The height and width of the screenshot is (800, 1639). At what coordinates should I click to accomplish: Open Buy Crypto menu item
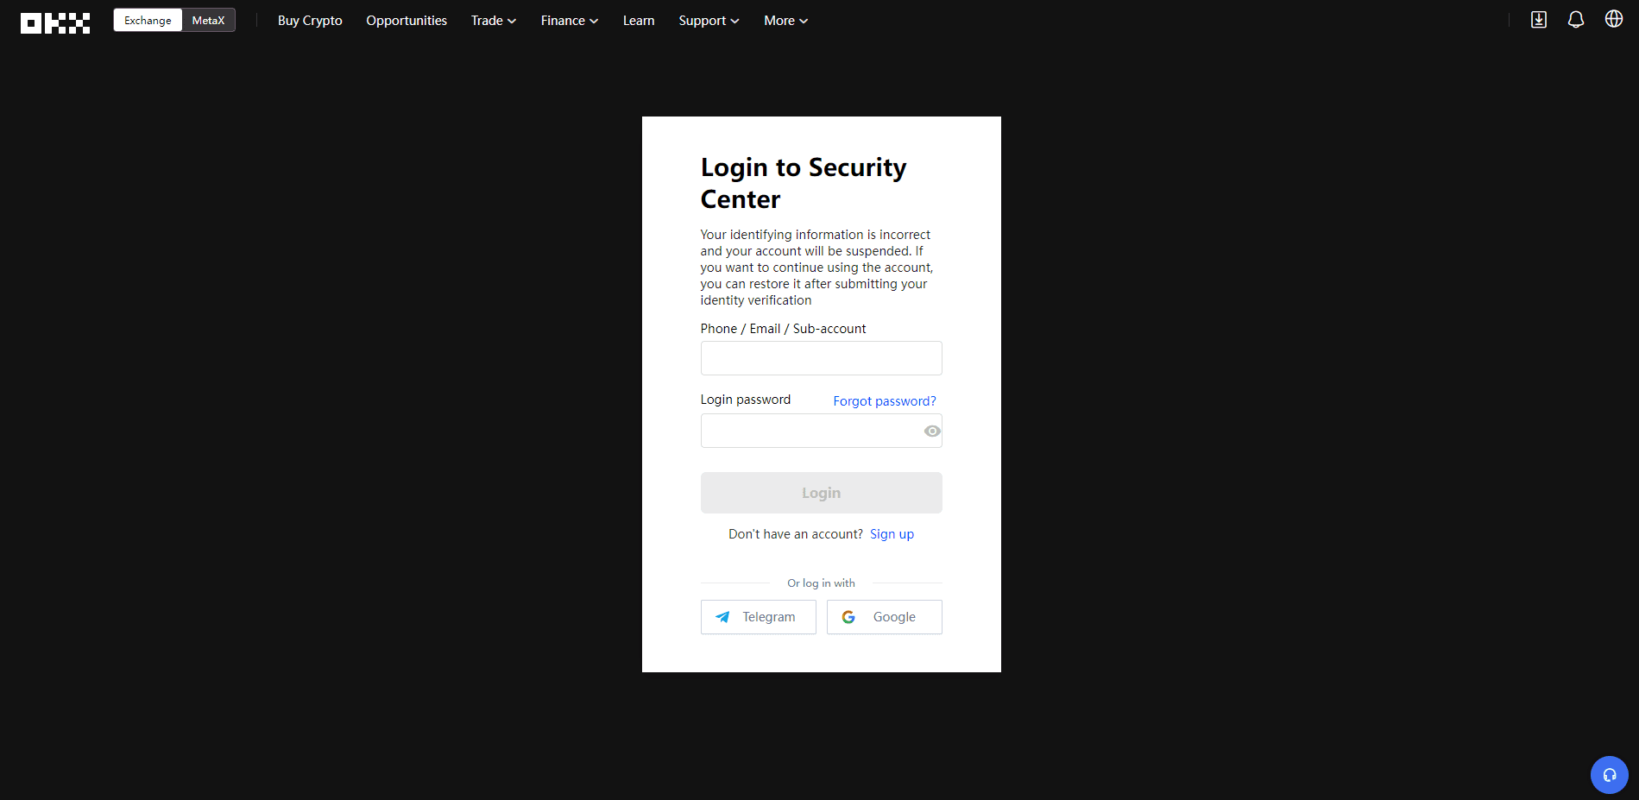tap(310, 21)
